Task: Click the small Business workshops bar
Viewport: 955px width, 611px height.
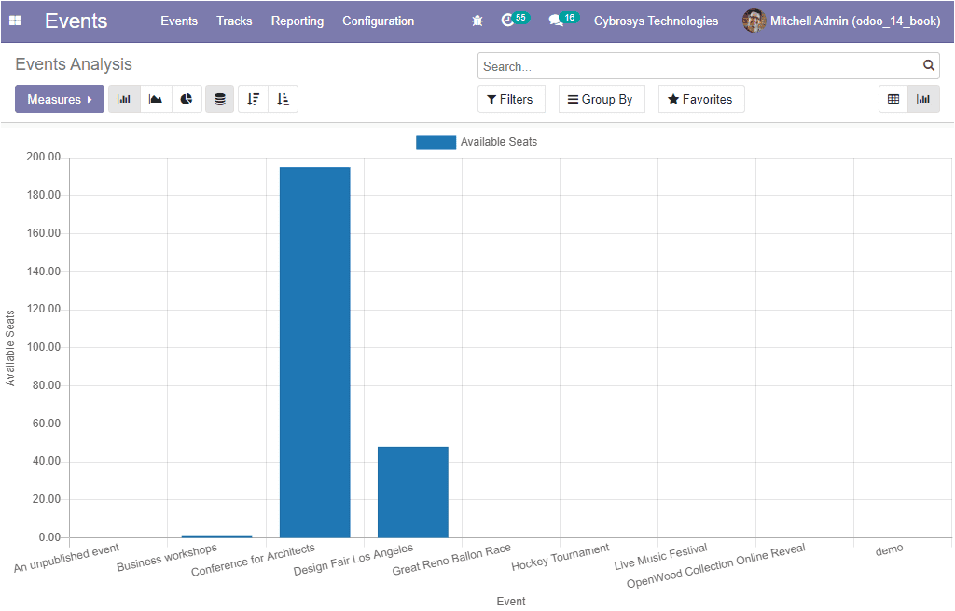Action: click(x=216, y=536)
